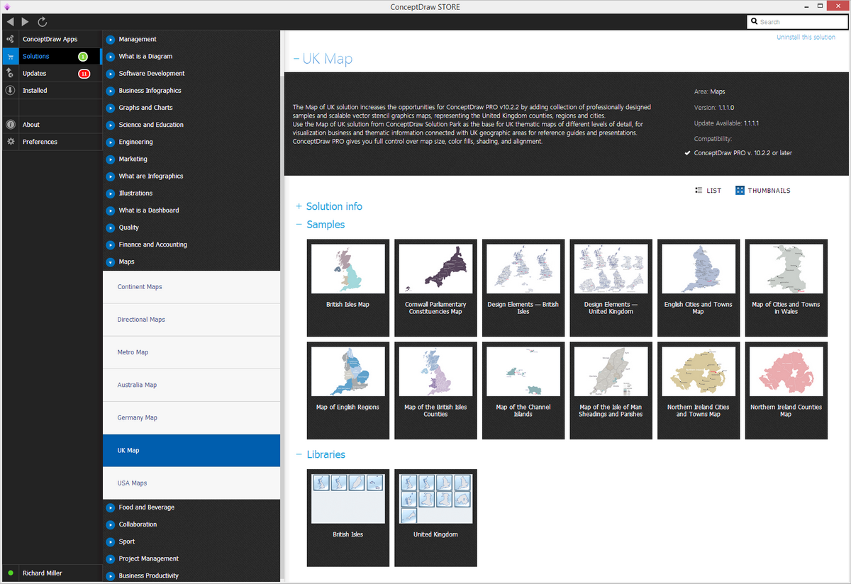Click the LIST view icon
The height and width of the screenshot is (584, 851).
point(699,191)
